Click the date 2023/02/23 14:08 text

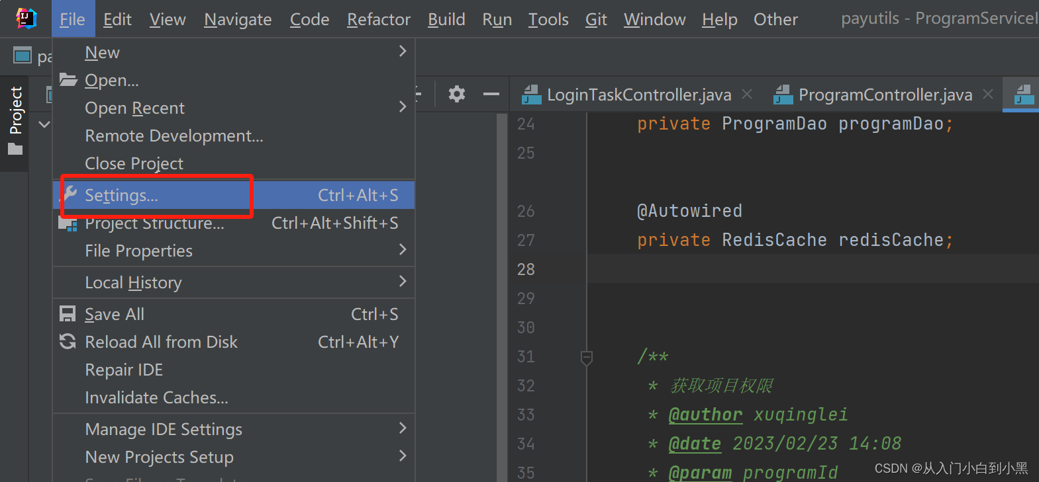[x=817, y=444]
